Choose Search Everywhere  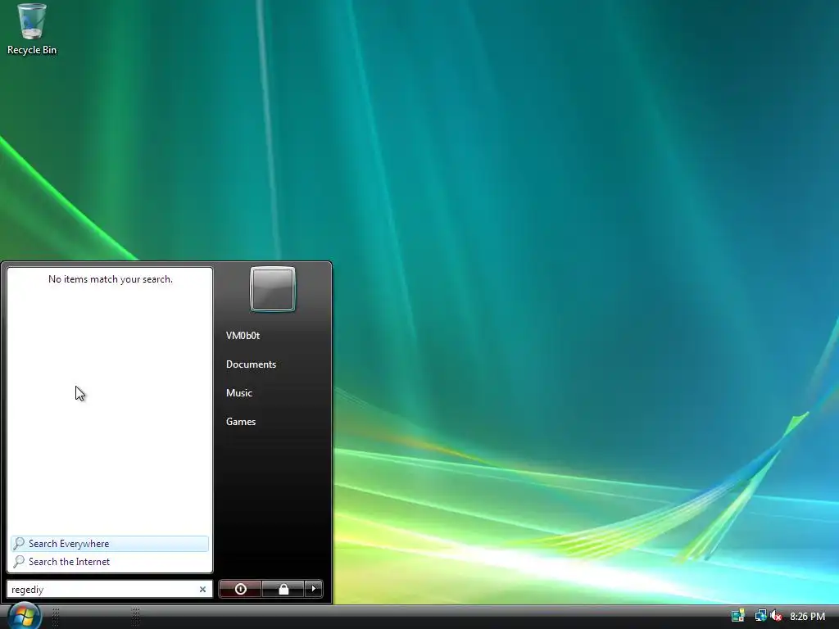point(110,544)
